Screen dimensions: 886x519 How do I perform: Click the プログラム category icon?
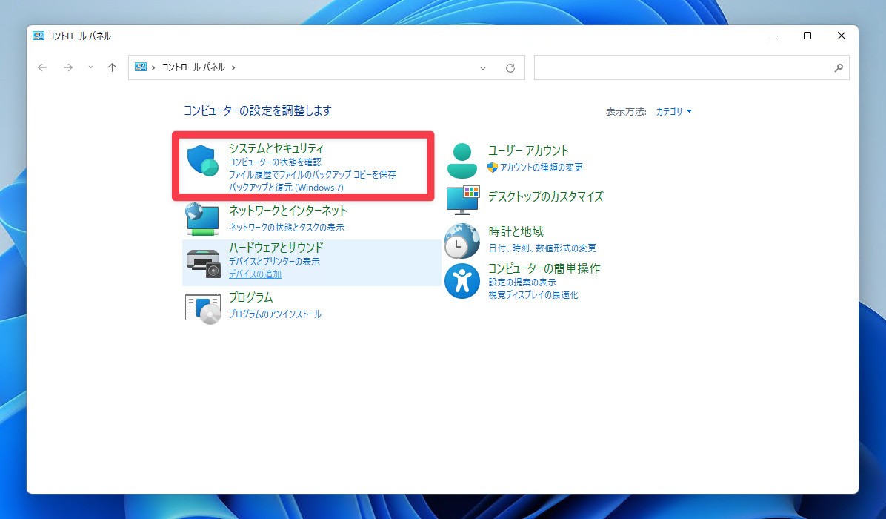[x=202, y=308]
